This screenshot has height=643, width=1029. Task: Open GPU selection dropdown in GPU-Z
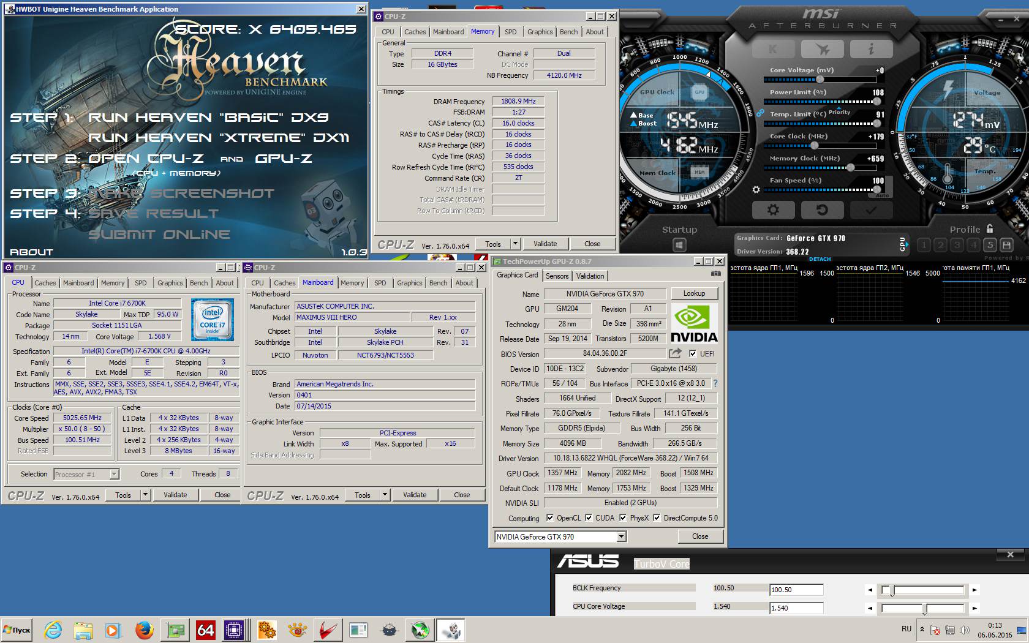pyautogui.click(x=621, y=537)
